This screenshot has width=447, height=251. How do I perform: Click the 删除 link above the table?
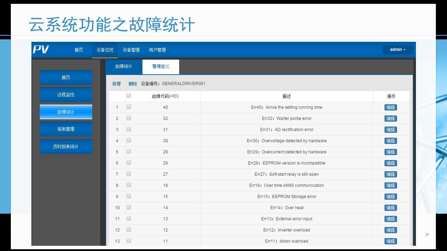pyautogui.click(x=133, y=84)
